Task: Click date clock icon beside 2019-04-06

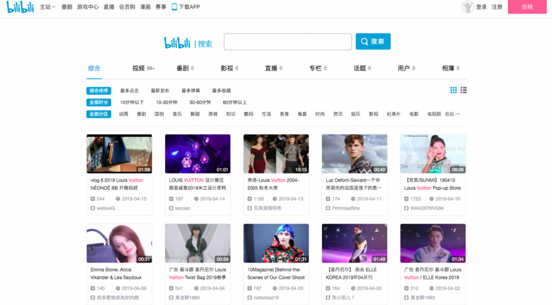Action: (x=118, y=288)
